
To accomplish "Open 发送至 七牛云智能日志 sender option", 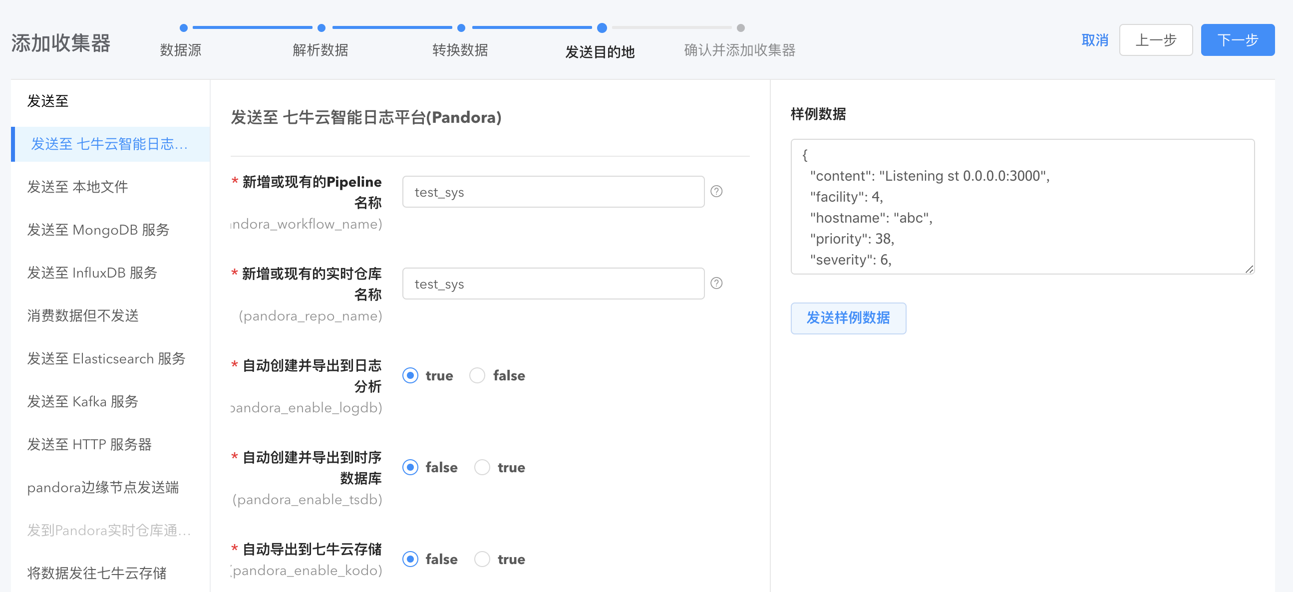I will coord(110,144).
